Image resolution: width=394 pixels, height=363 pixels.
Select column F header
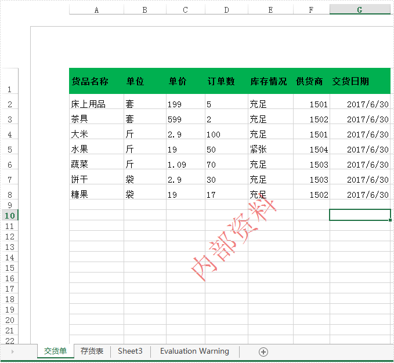pyautogui.click(x=311, y=10)
